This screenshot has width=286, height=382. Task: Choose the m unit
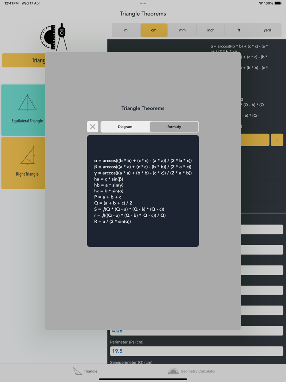(126, 30)
